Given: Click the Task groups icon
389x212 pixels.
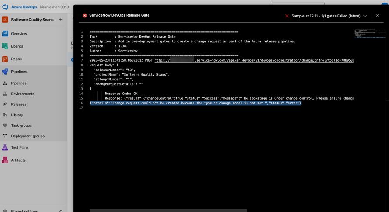Looking at the screenshot, I should coord(5,125).
